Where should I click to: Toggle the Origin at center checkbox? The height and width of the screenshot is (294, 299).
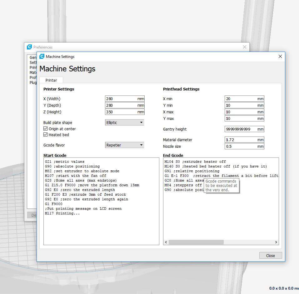[x=46, y=129]
